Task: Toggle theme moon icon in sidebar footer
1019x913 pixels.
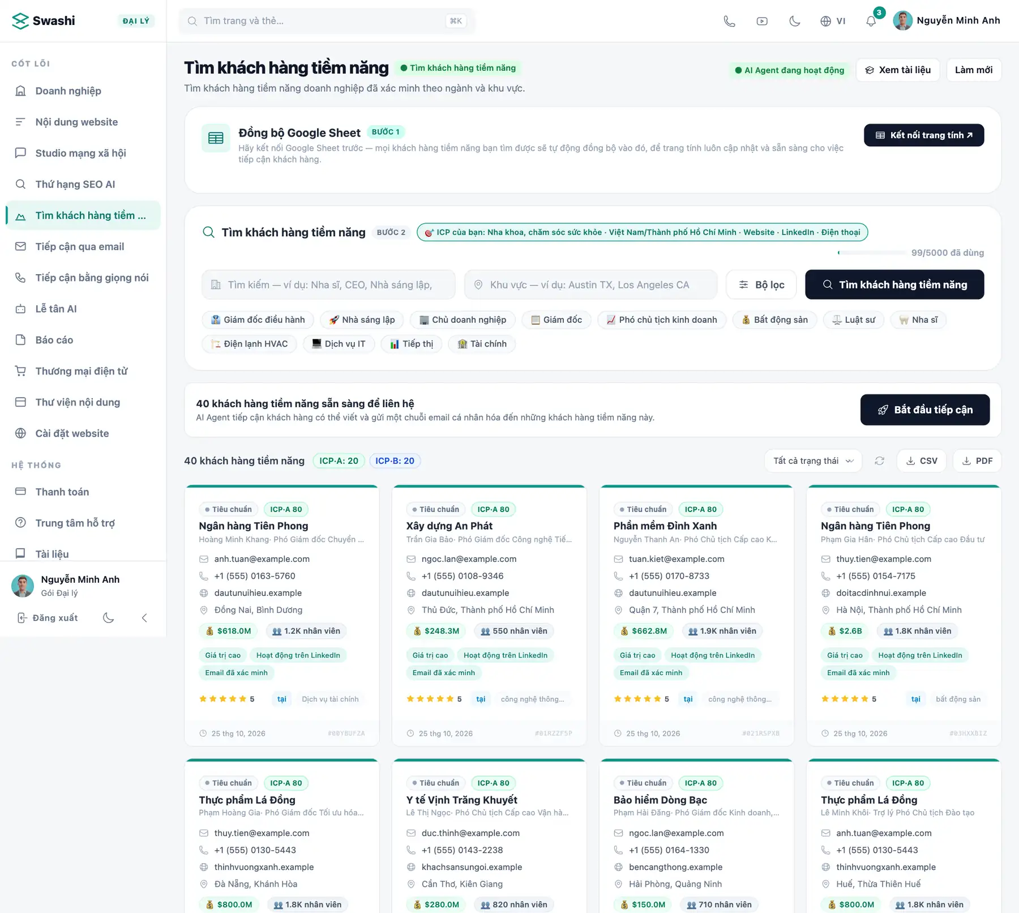Action: (x=109, y=618)
